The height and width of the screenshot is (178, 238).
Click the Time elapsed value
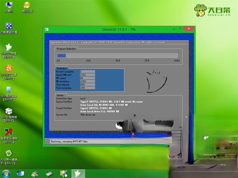click(88, 85)
